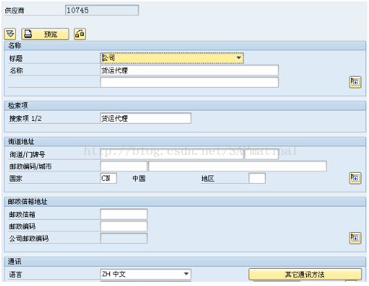
Task: Expand more fields icon in 街道地址 section
Action: click(355, 178)
